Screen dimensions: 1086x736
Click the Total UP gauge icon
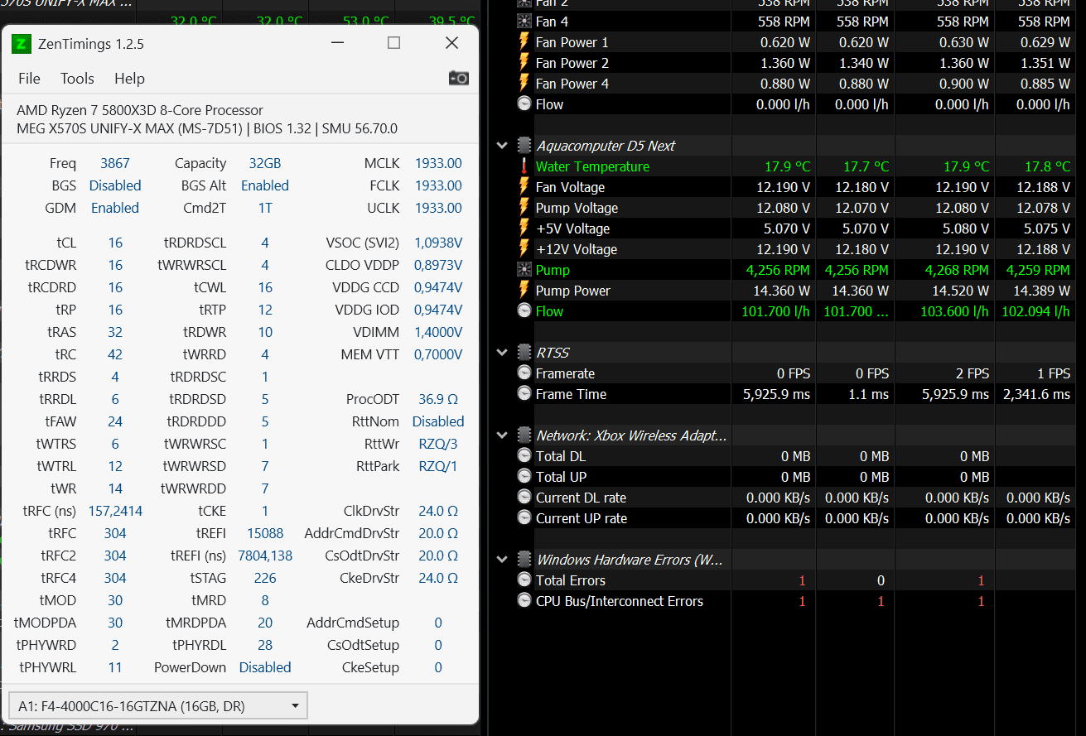tap(524, 477)
